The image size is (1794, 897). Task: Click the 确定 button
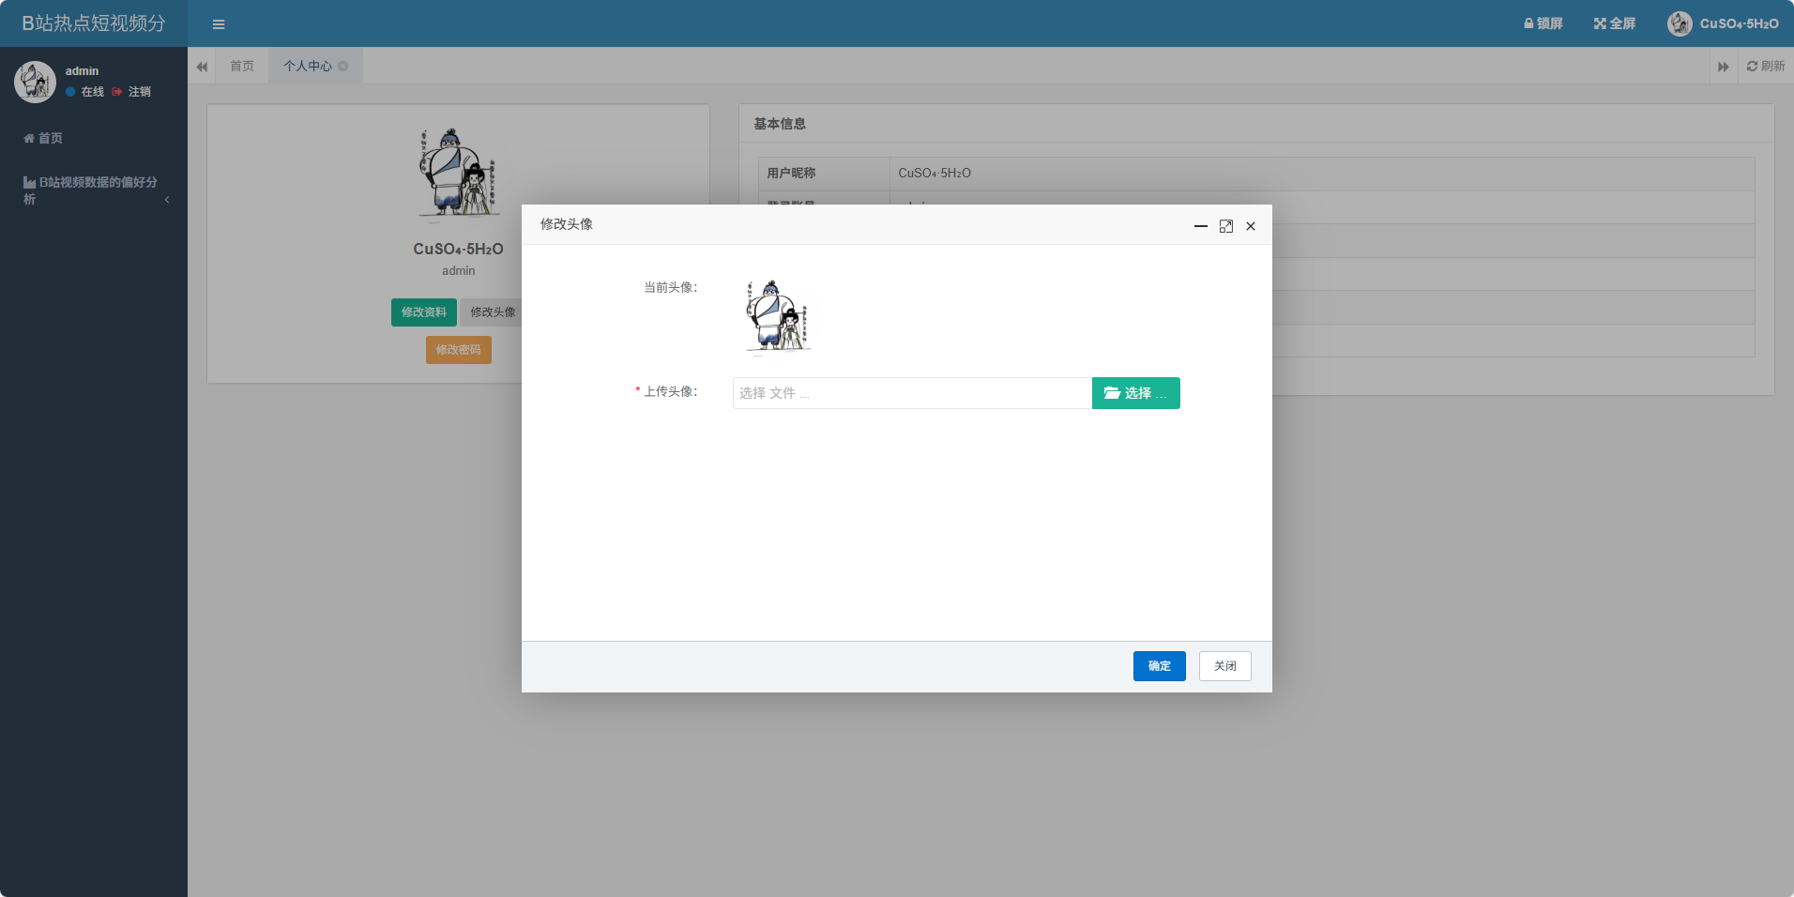point(1159,666)
